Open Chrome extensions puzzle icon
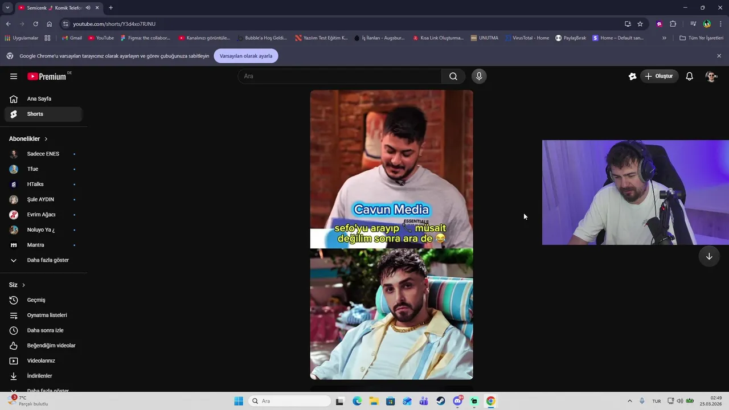The height and width of the screenshot is (410, 729). [x=673, y=24]
